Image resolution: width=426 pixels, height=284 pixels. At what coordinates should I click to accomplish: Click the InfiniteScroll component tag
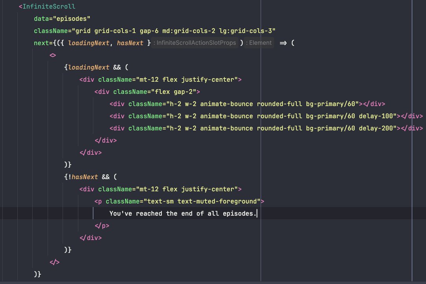[47, 6]
